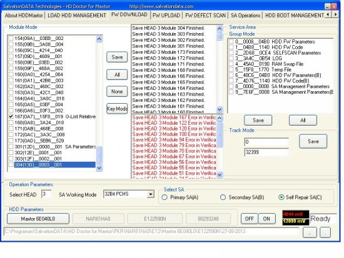Click Save button in Track Mode

click(x=313, y=141)
